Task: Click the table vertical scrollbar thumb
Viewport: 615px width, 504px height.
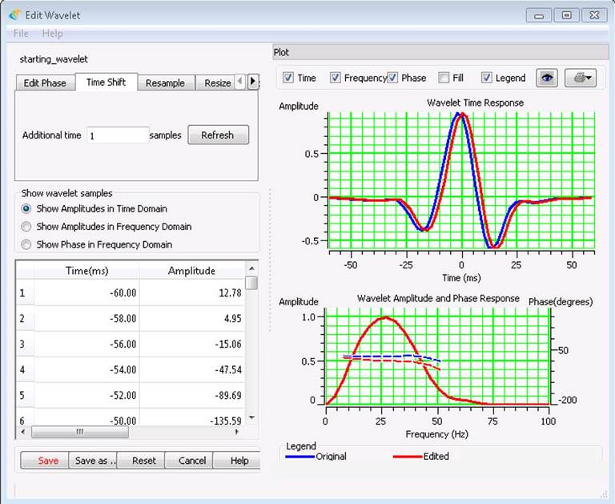Action: tap(251, 283)
